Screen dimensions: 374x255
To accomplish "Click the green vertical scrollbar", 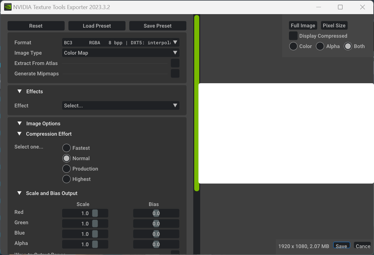I will [197, 103].
